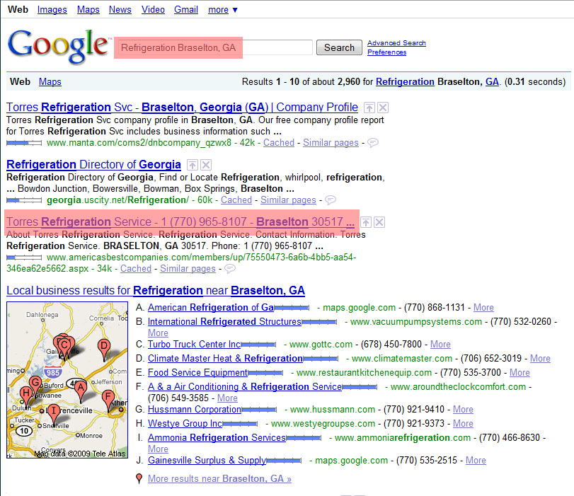The image size is (574, 496).
Task: Open Hussmann Corporation listing
Action: click(195, 409)
